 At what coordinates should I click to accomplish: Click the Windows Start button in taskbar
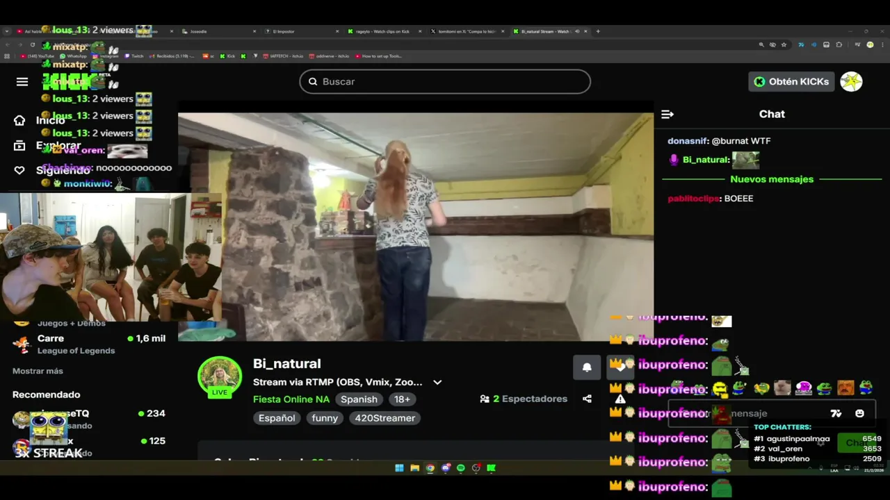pyautogui.click(x=399, y=468)
